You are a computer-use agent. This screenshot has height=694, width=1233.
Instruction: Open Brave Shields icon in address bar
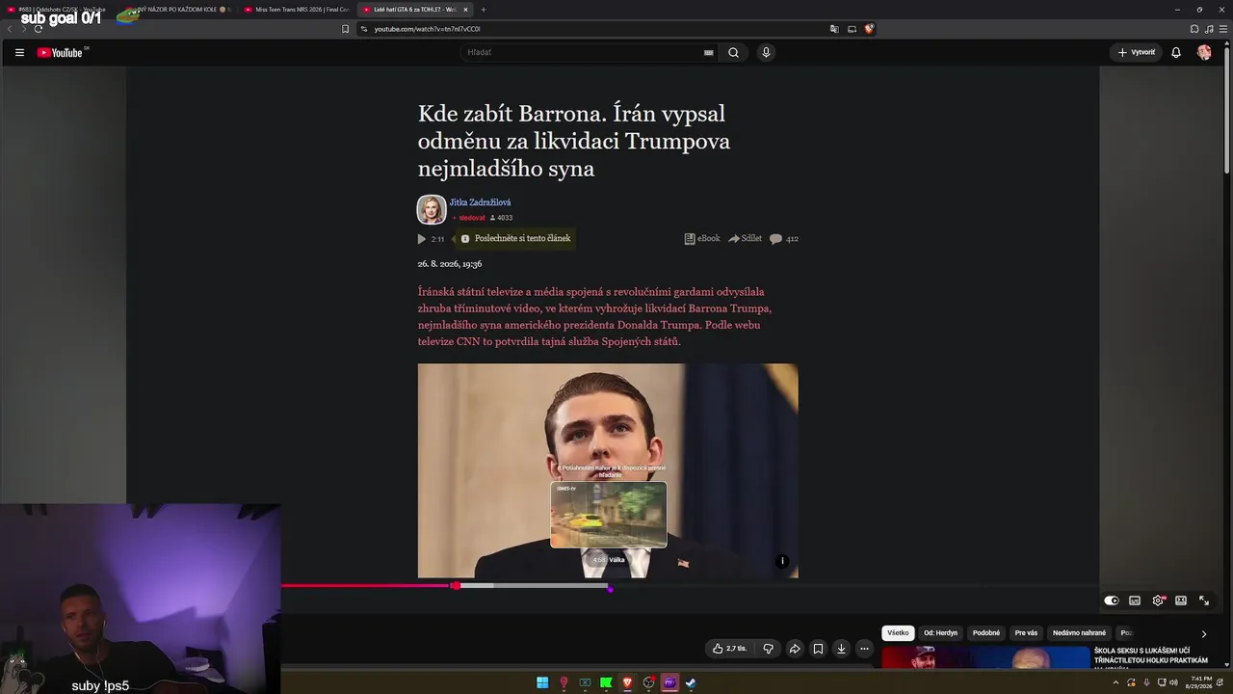[x=869, y=29]
